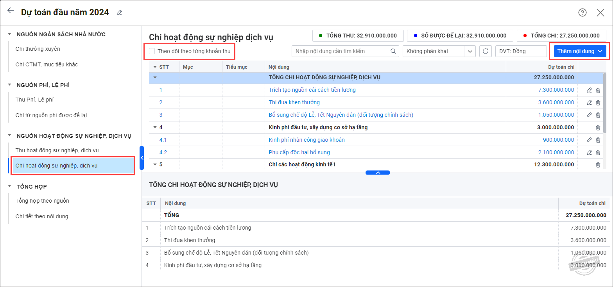Viewport: 613px width, 287px height.
Task: Click the Bổ sung chế độ Lễ, Tết link
Action: (341, 115)
